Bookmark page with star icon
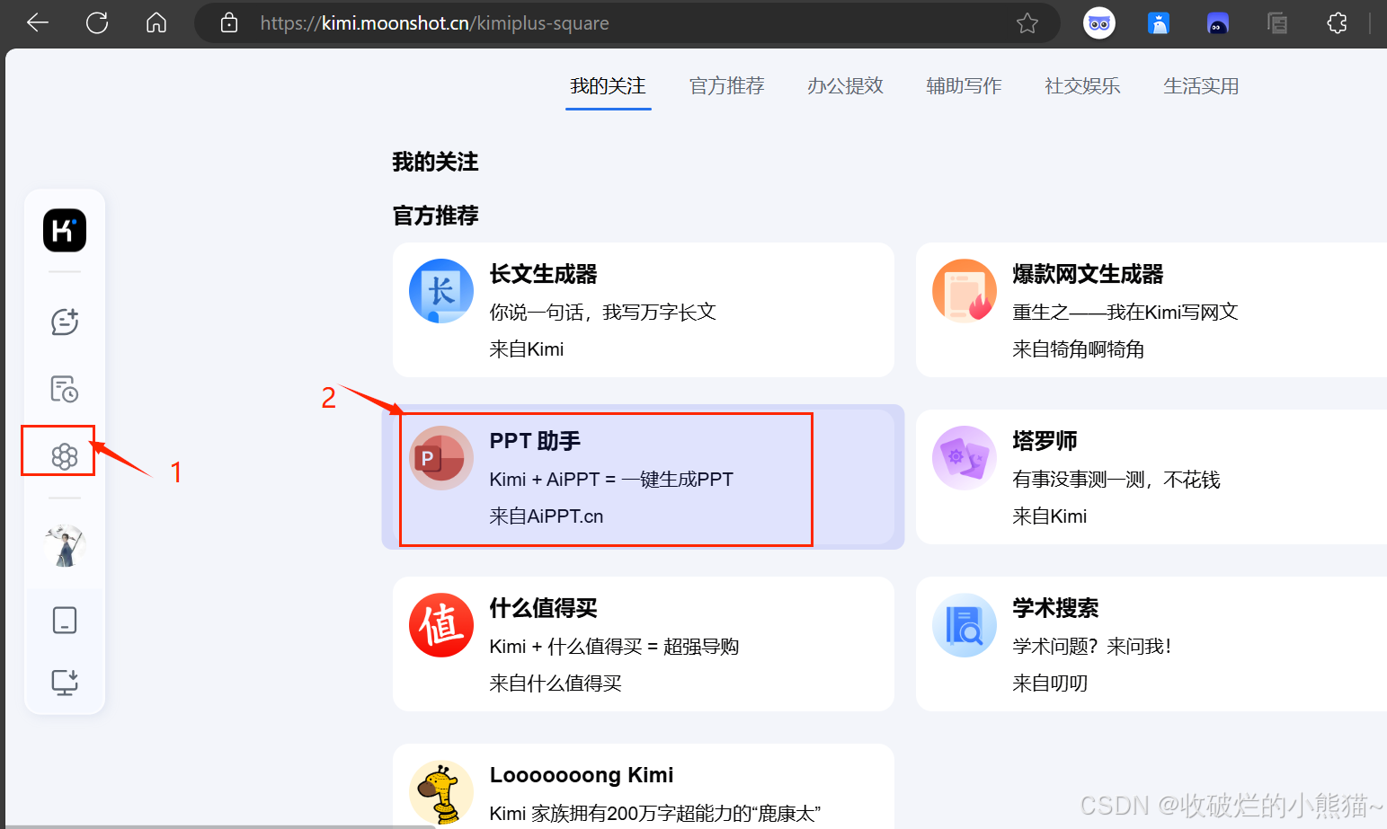This screenshot has width=1387, height=829. point(1027,23)
